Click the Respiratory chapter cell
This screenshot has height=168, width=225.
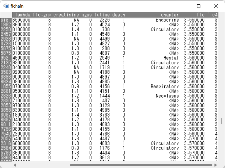pos(165,86)
